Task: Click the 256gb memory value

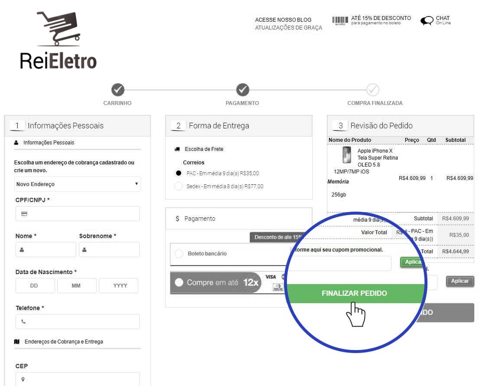Action: tap(339, 195)
